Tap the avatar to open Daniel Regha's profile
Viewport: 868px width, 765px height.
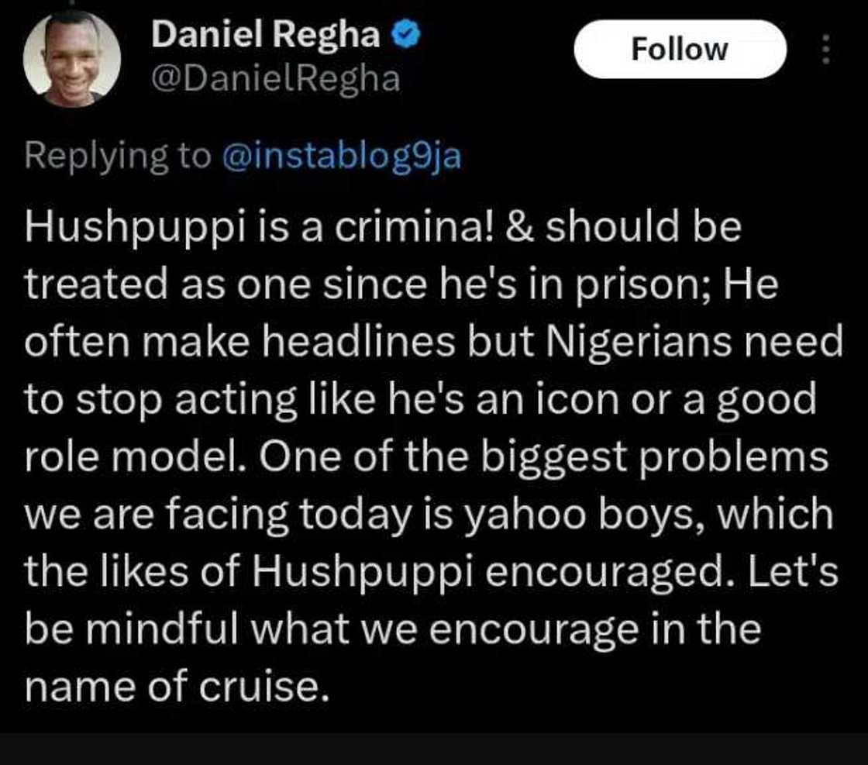[x=74, y=54]
